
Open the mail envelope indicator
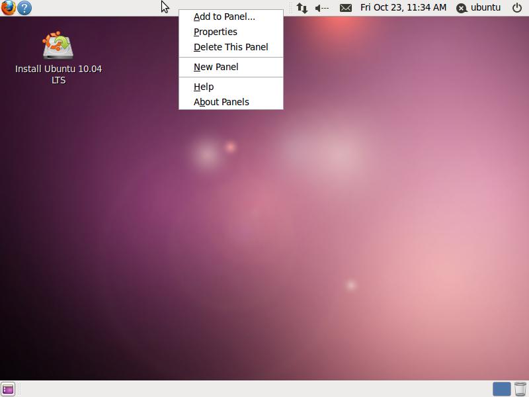[x=346, y=8]
